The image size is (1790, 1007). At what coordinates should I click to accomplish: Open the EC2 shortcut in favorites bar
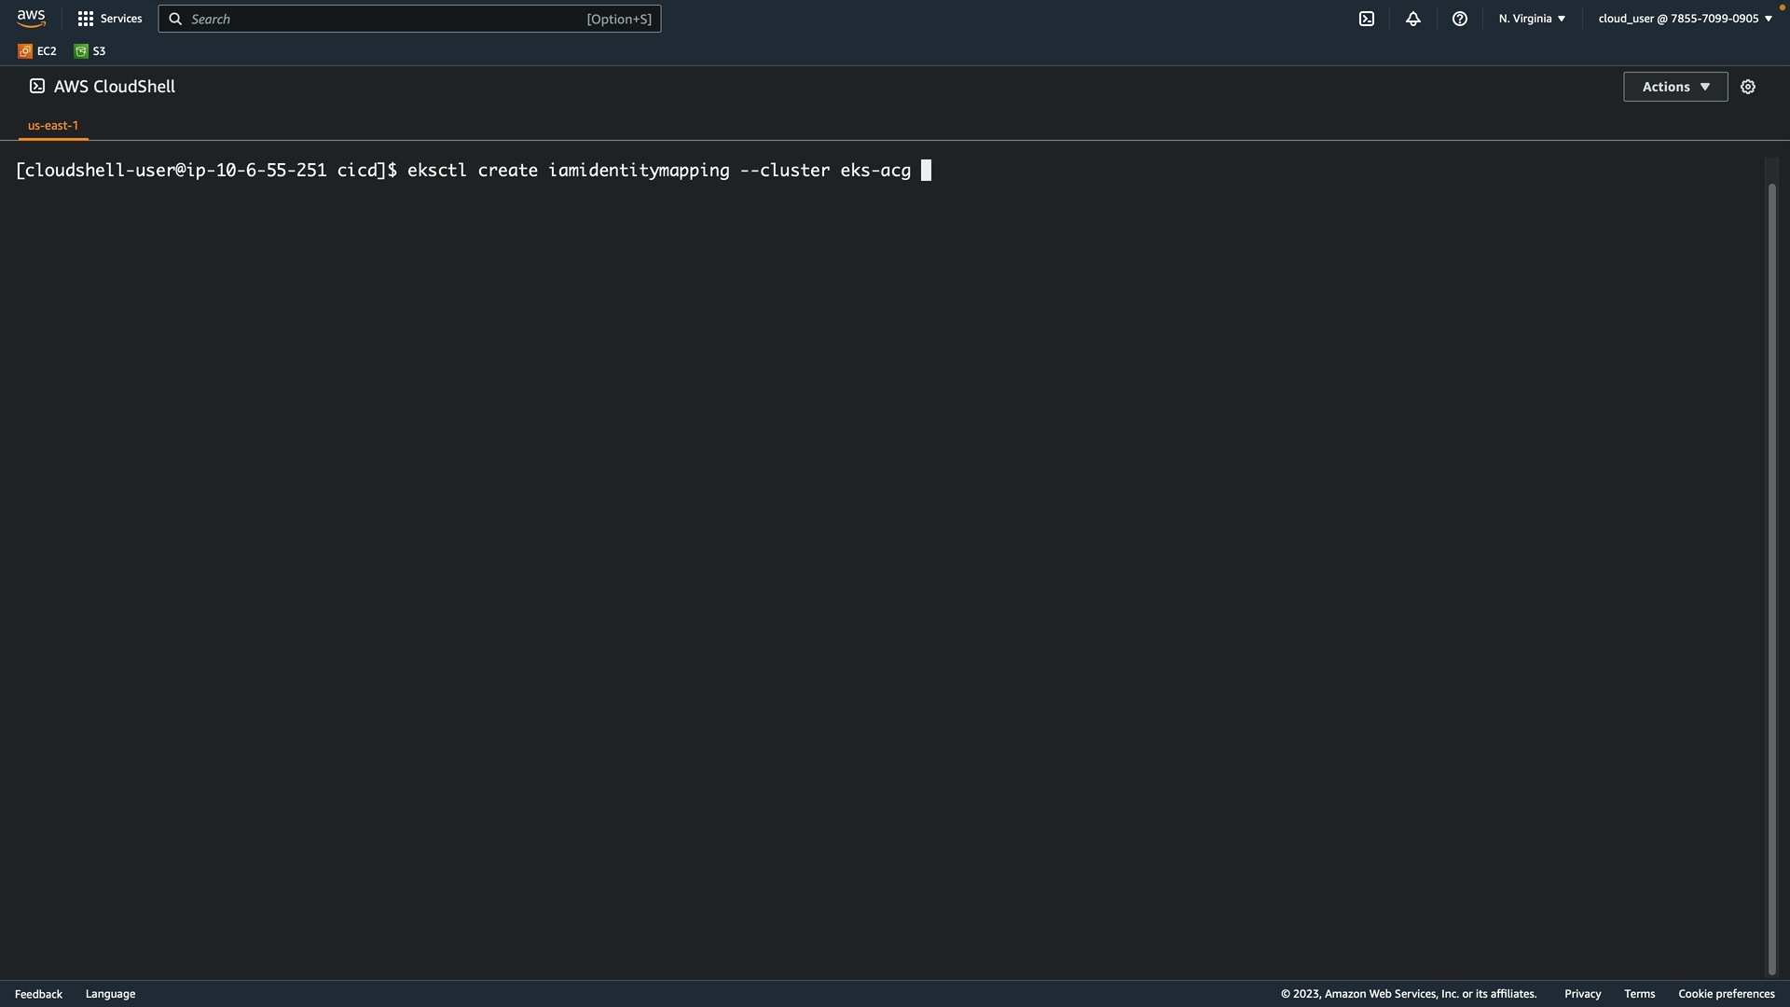point(37,51)
